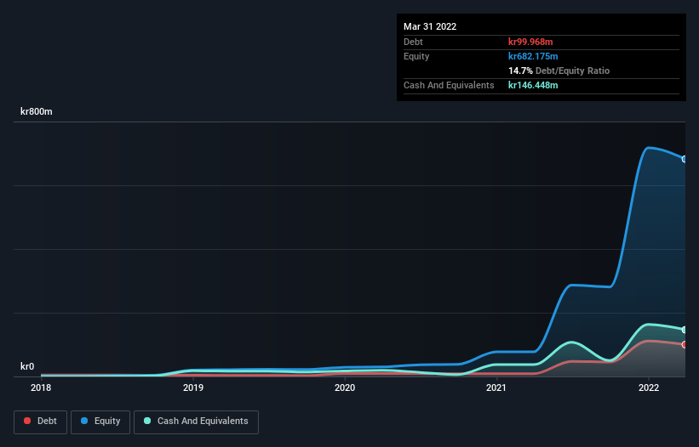699x447 pixels.
Task: Click the kr682.175m equity value
Action: pos(533,56)
